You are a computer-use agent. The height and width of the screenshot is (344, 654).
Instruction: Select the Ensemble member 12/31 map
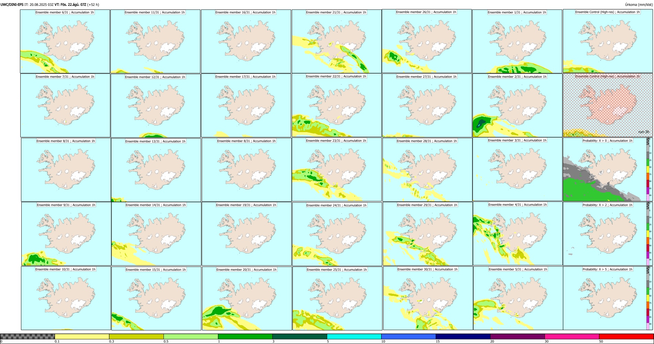[156, 105]
